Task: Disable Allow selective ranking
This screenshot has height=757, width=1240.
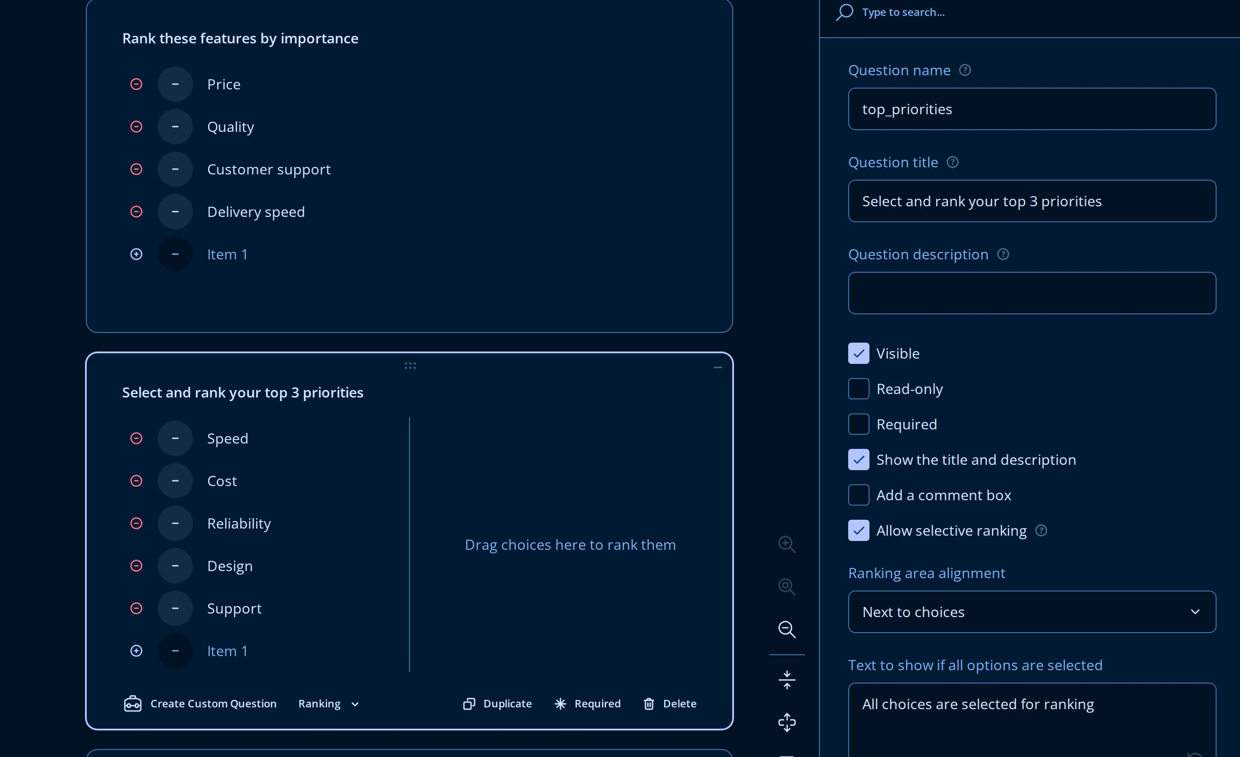Action: [858, 530]
